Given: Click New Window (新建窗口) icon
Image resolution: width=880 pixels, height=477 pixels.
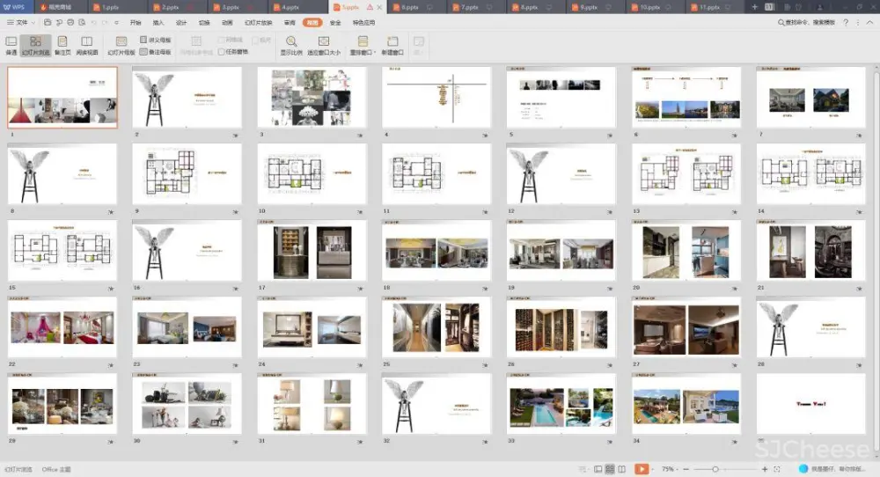Looking at the screenshot, I should (392, 42).
